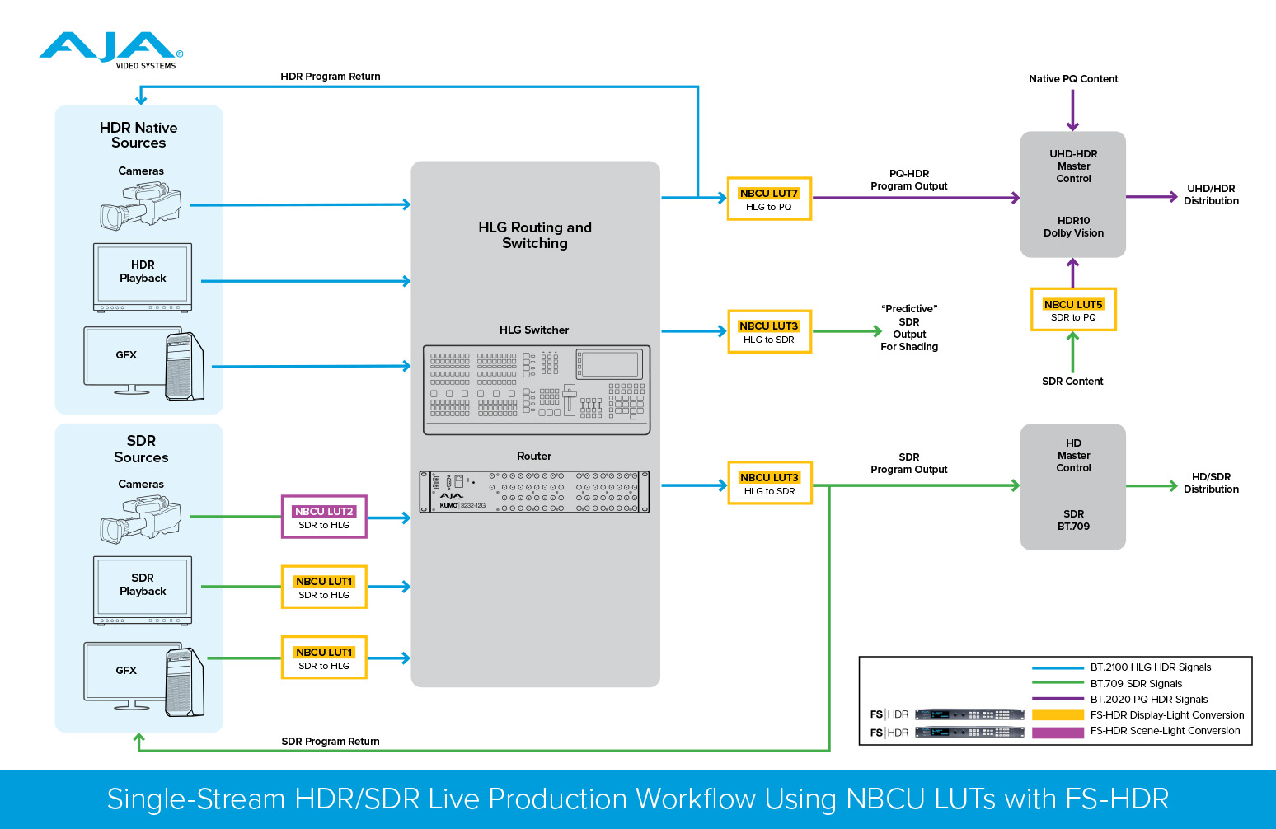Select the BT.2100 HLG HDR Signals legend entry

click(x=1150, y=667)
